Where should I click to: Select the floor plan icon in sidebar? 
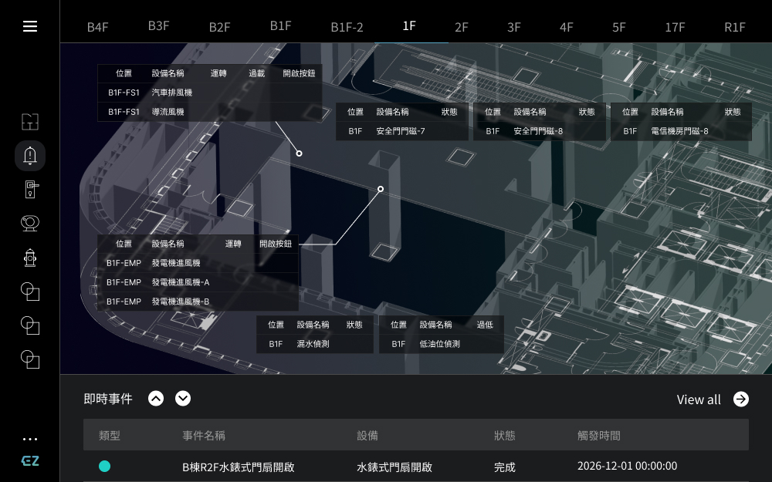click(30, 122)
